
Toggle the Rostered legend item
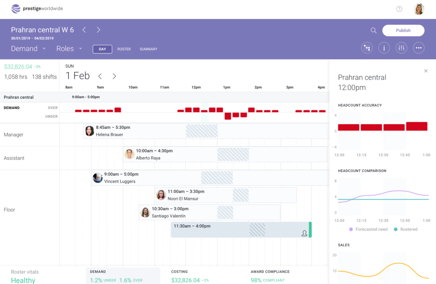tap(406, 229)
